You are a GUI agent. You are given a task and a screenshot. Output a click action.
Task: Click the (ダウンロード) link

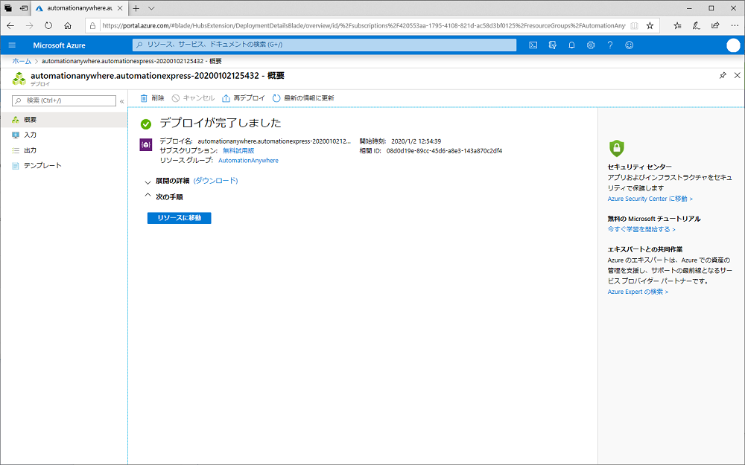point(216,181)
